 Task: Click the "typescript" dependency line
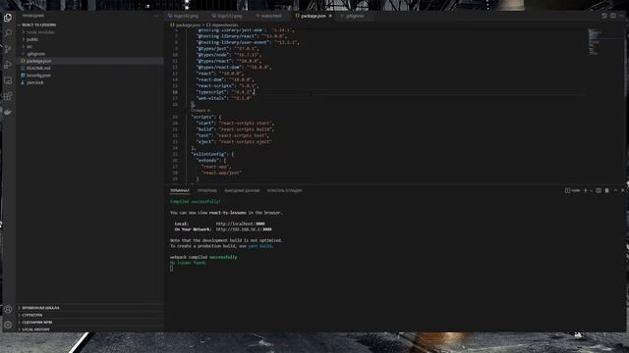(x=225, y=91)
